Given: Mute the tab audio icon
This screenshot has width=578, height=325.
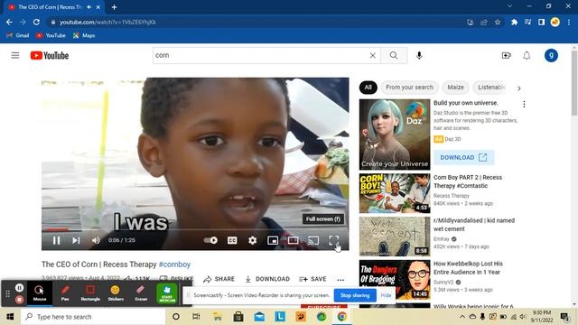Looking at the screenshot, I should click(89, 7).
